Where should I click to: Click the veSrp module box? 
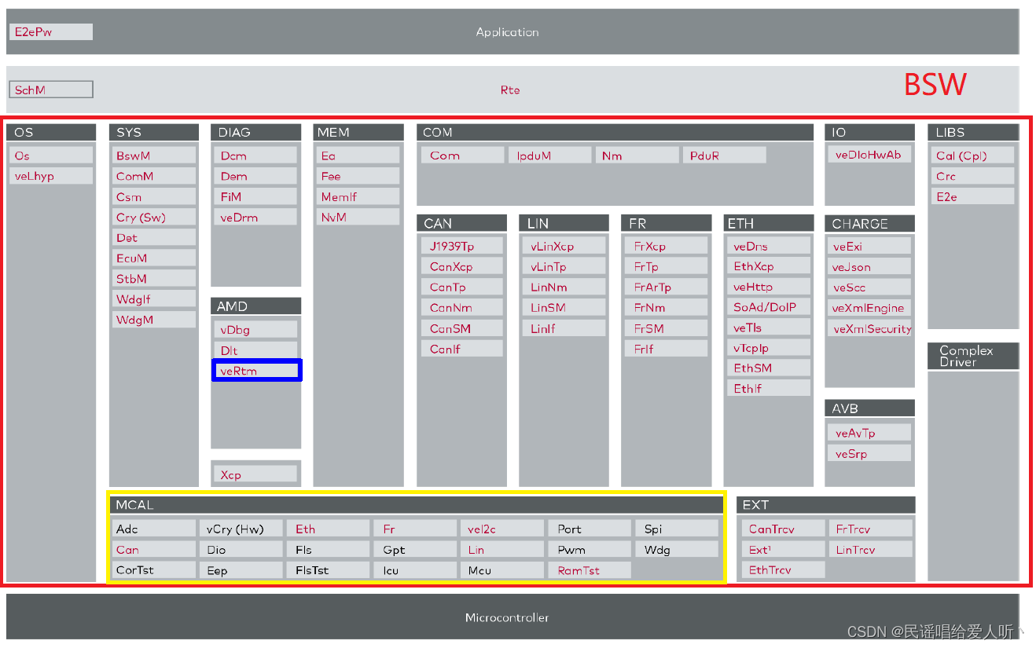click(869, 453)
